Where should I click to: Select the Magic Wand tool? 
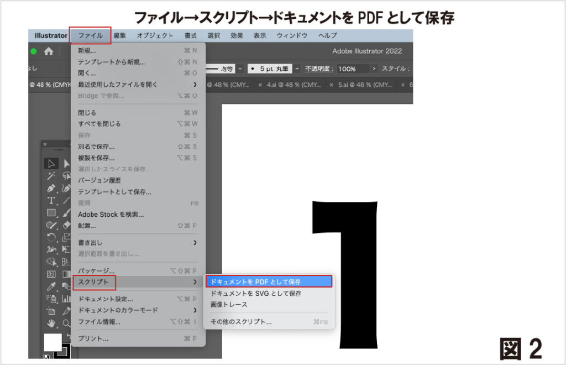point(51,176)
